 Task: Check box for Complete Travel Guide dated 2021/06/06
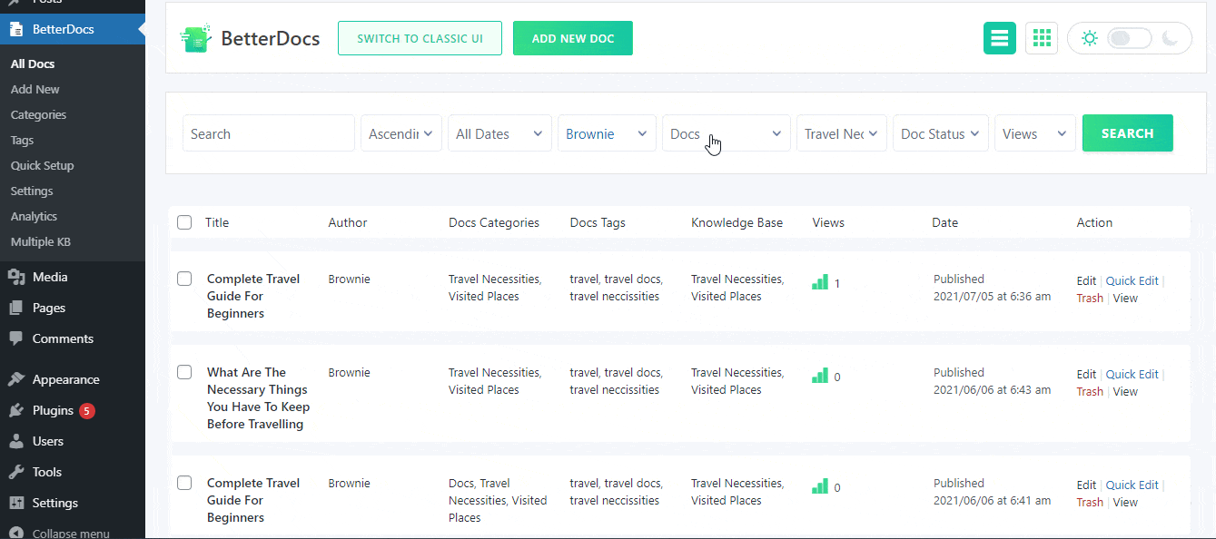(x=184, y=483)
